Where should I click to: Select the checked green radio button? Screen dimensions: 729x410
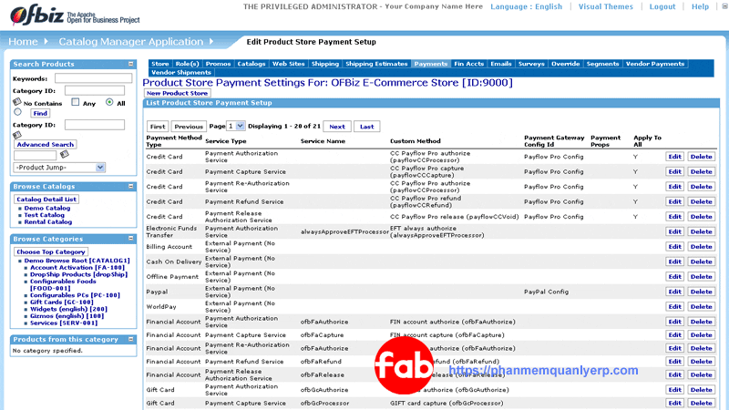pyautogui.click(x=109, y=102)
